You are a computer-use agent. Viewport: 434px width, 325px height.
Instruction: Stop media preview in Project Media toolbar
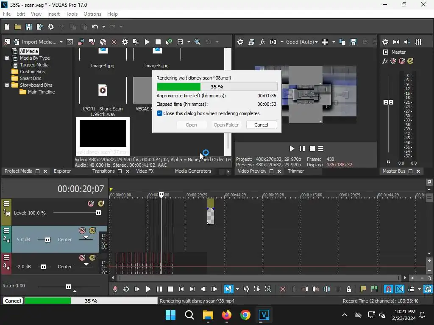click(x=158, y=42)
